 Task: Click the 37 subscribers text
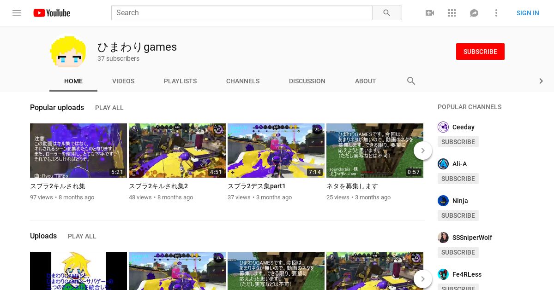pyautogui.click(x=118, y=59)
